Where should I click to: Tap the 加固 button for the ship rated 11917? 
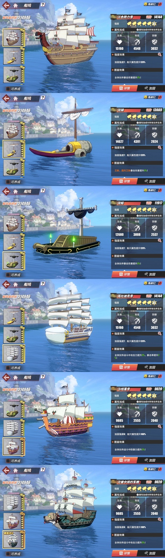coord(149,274)
